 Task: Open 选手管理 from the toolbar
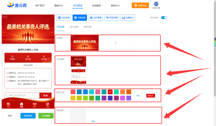pyautogui.click(x=96, y=18)
